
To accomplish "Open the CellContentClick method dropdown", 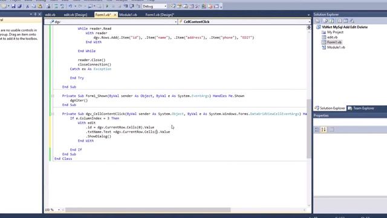I will [x=309, y=22].
